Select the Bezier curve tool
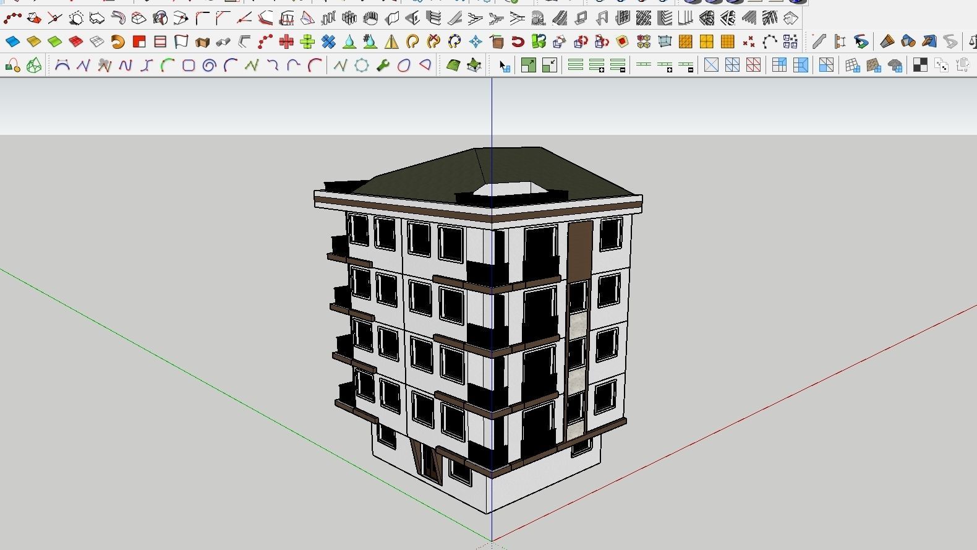The width and height of the screenshot is (977, 550). pos(62,64)
